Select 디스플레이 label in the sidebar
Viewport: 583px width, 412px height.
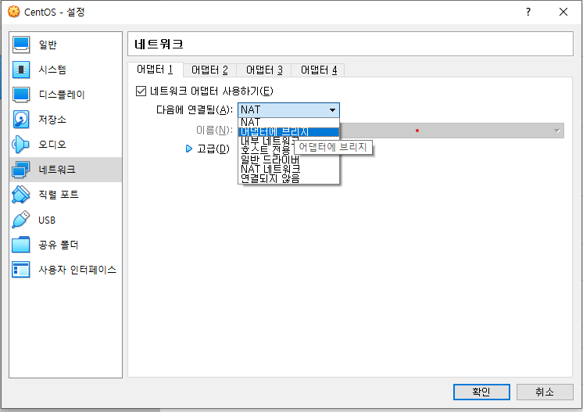click(x=62, y=95)
